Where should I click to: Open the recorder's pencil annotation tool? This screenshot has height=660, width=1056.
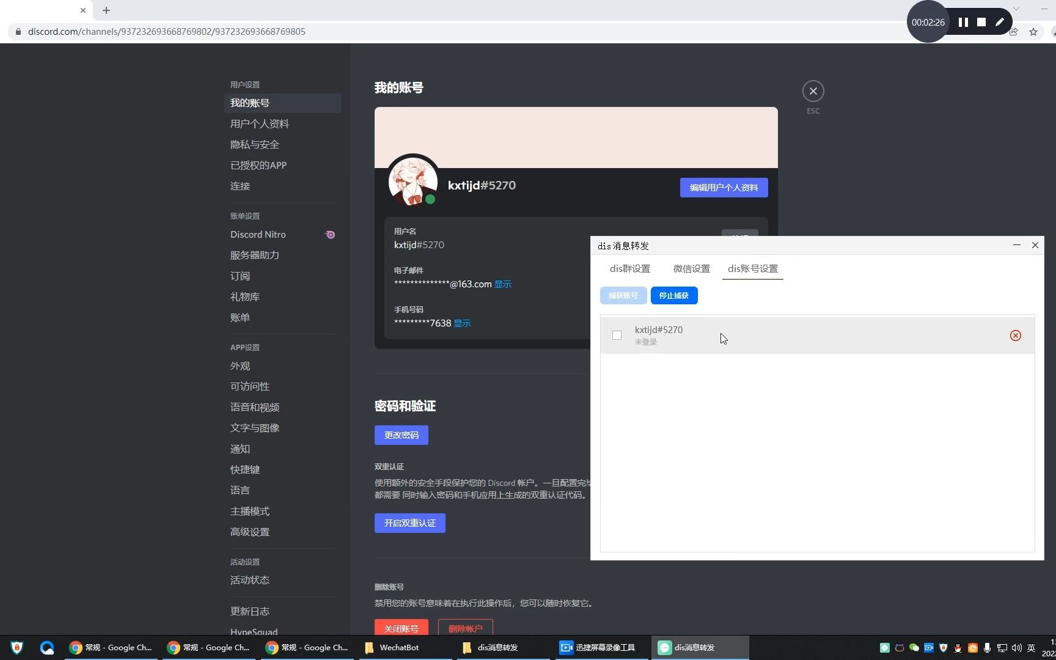click(x=1000, y=22)
